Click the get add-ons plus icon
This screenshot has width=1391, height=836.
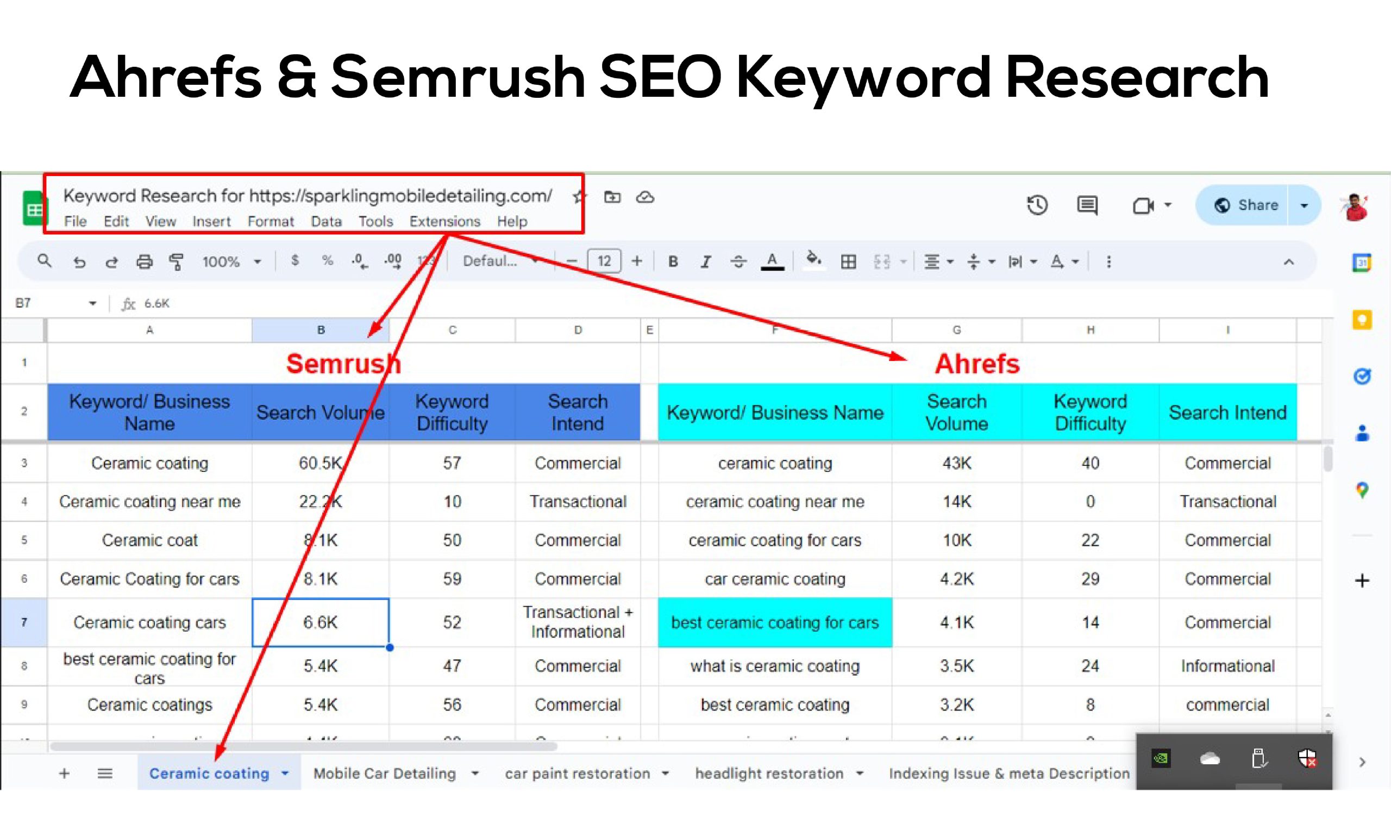(1362, 580)
